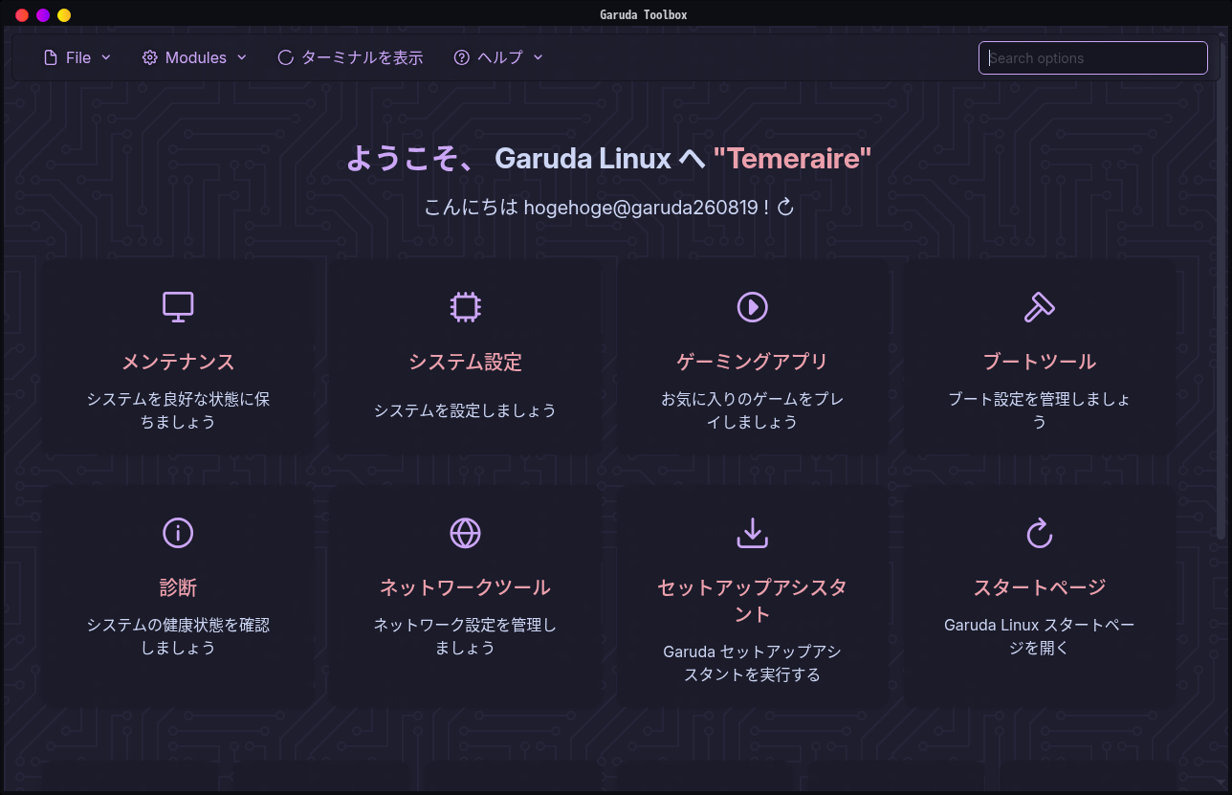Show the terminal via ターミナルを表示
Image resolution: width=1232 pixels, height=795 pixels.
350,57
